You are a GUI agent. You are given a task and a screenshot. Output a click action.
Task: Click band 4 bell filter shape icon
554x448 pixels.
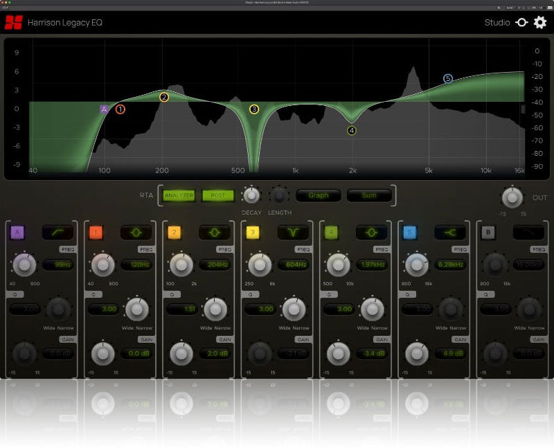(x=372, y=233)
